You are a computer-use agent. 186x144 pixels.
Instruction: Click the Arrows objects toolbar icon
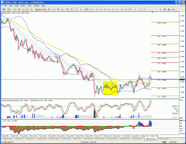[x=173, y=10]
